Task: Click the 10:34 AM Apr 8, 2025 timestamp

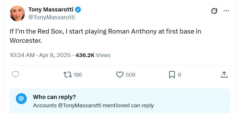Action: pos(40,55)
